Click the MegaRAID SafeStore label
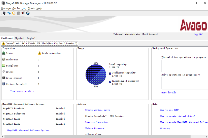 click(14, 114)
